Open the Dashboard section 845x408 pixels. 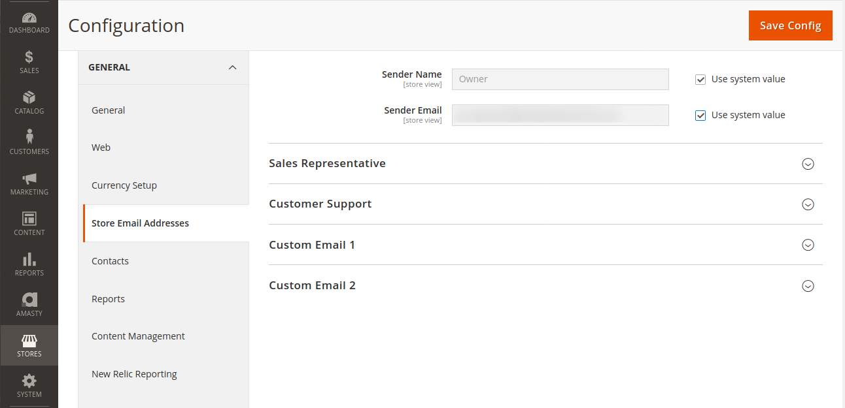point(29,20)
